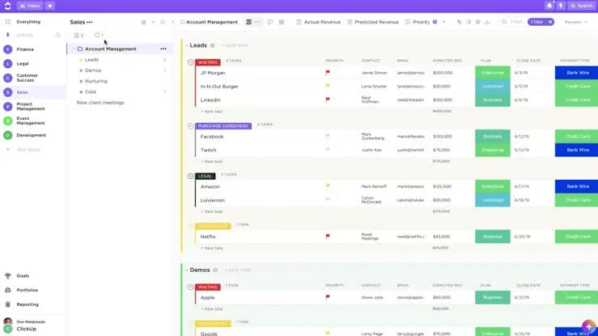
Task: Open the Legal space
Action: (x=23, y=64)
